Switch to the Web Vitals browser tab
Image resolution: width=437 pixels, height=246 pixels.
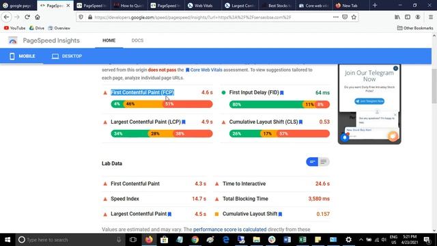coord(203,5)
